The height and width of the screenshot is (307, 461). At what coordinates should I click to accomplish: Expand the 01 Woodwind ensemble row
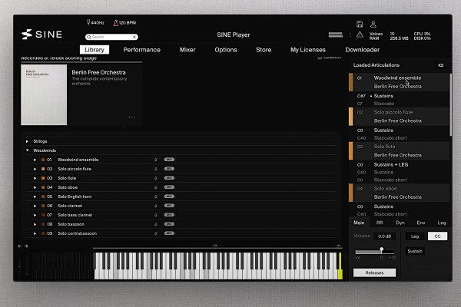(x=35, y=160)
